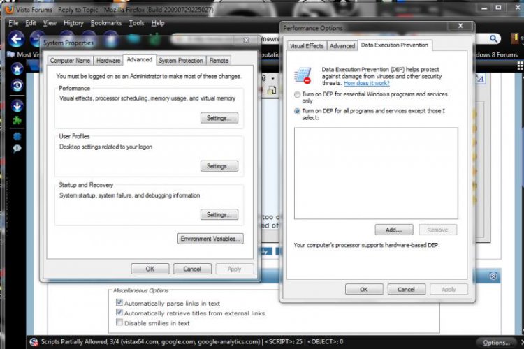Image resolution: width=524 pixels, height=349 pixels.
Task: Switch to Computer Name tab
Action: click(x=70, y=61)
